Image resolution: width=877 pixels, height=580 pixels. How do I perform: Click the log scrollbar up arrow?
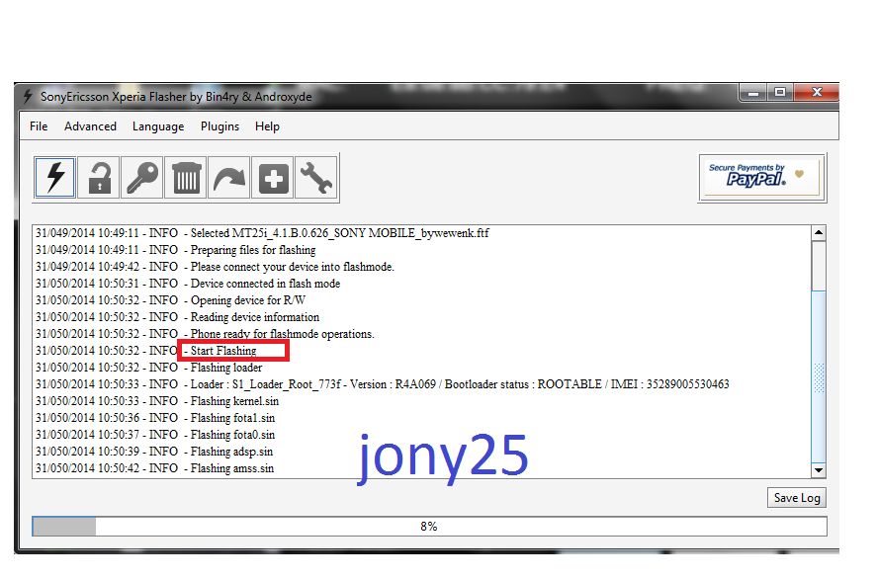click(x=818, y=234)
